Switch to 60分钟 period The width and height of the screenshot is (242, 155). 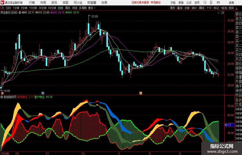coord(52,8)
